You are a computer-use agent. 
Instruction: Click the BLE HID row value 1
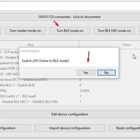click(x=80, y=102)
